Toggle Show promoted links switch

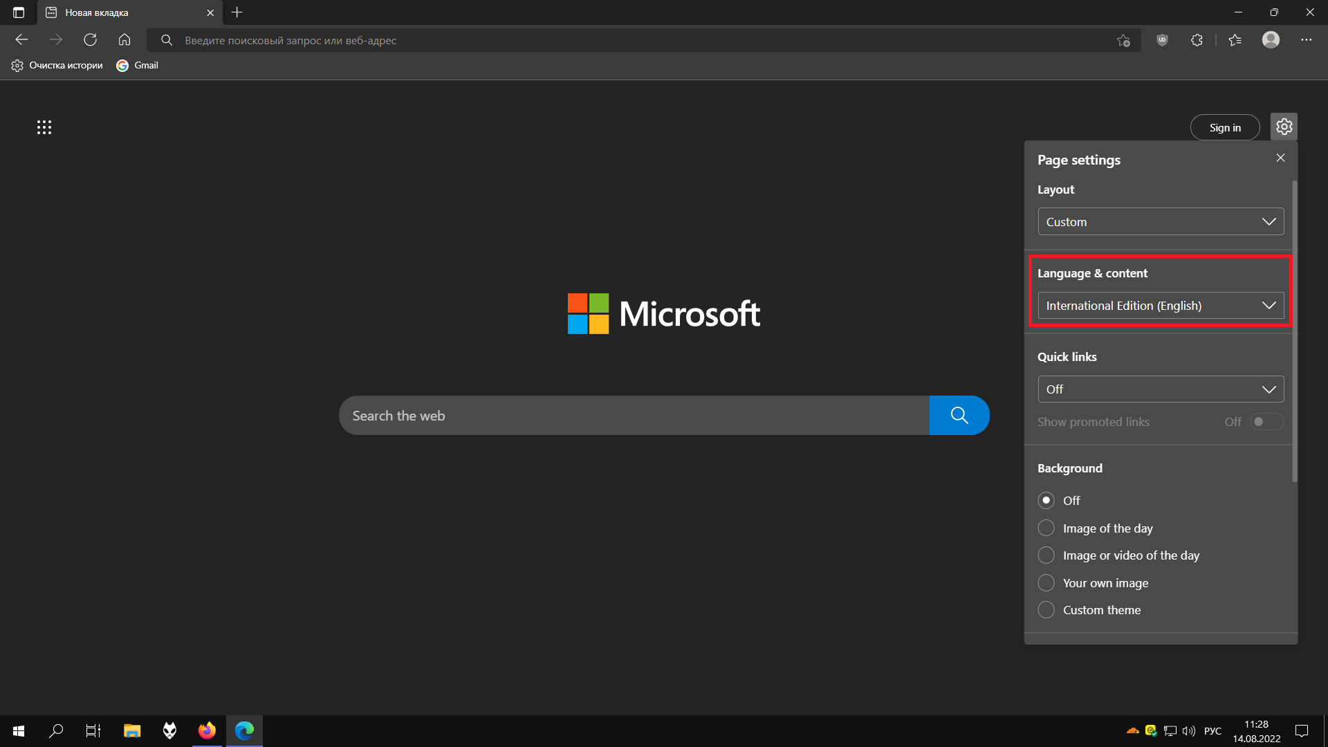[1267, 422]
